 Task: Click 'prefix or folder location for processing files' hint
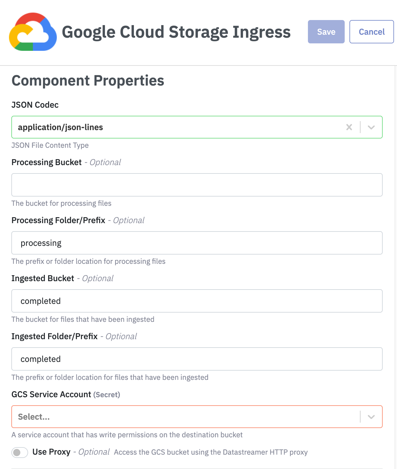click(88, 261)
